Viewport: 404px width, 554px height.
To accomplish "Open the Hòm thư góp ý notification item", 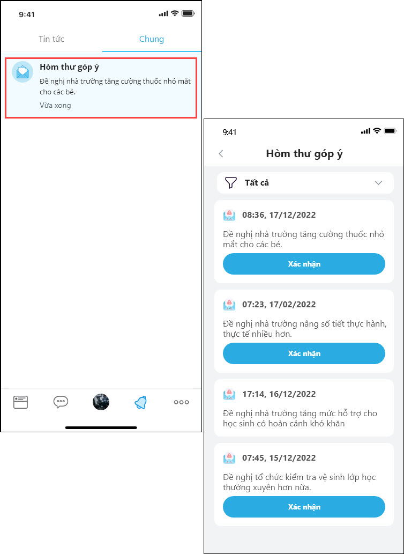I will point(101,87).
